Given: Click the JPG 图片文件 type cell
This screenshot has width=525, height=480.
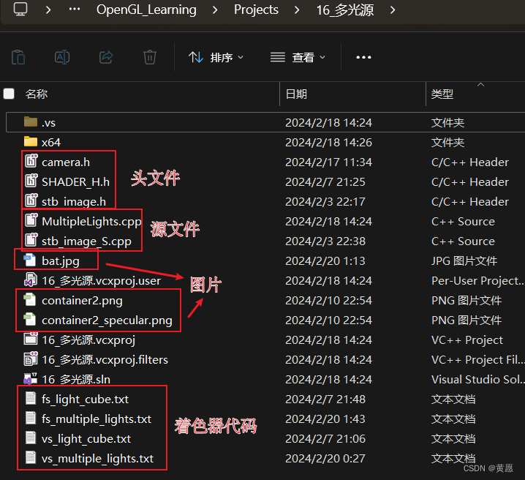Looking at the screenshot, I should [464, 261].
